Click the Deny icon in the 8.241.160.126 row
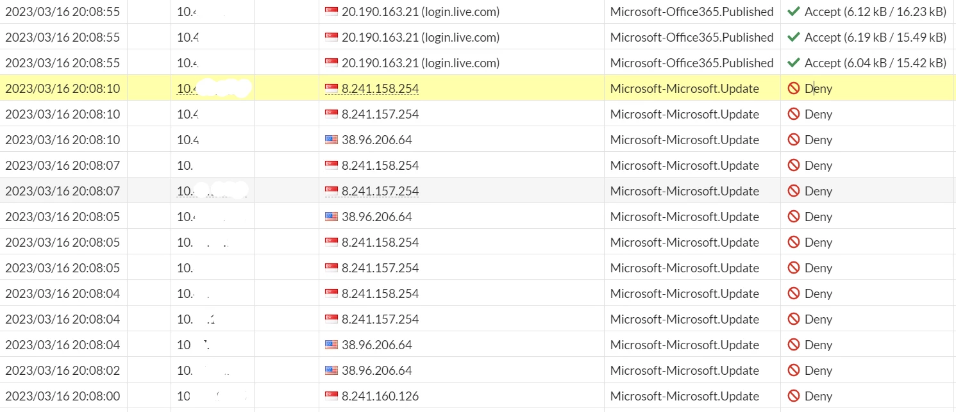This screenshot has height=412, width=956. 794,396
